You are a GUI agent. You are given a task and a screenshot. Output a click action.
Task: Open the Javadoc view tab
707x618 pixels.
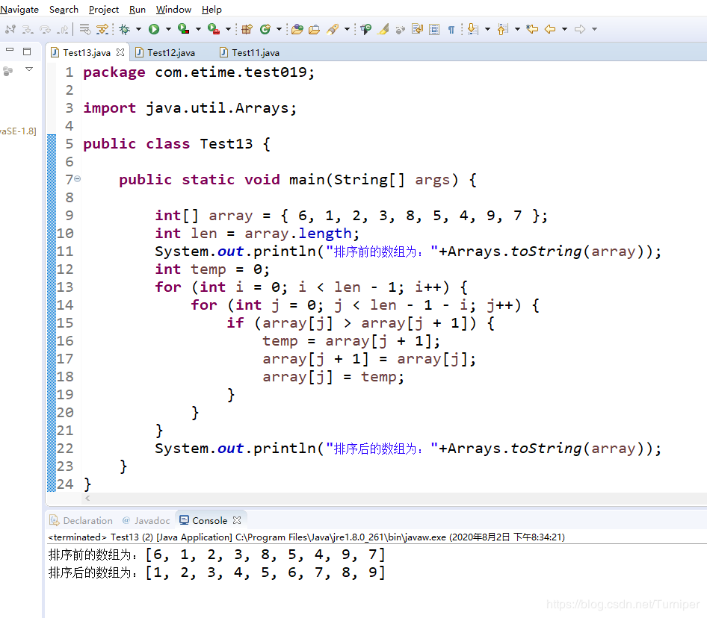tap(146, 520)
